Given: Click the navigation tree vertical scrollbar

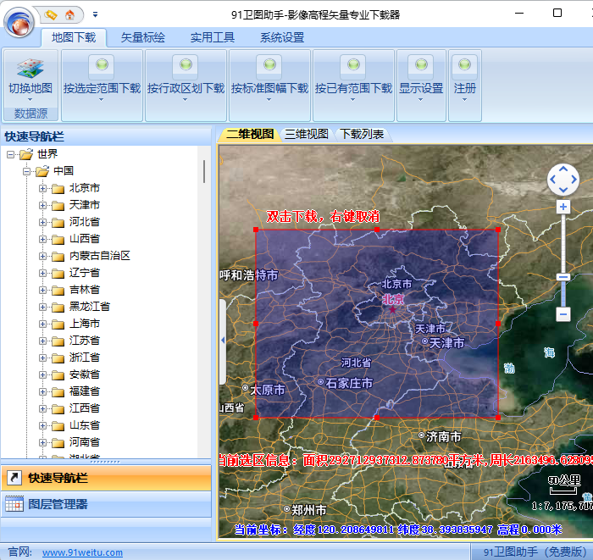Looking at the screenshot, I should tap(204, 172).
